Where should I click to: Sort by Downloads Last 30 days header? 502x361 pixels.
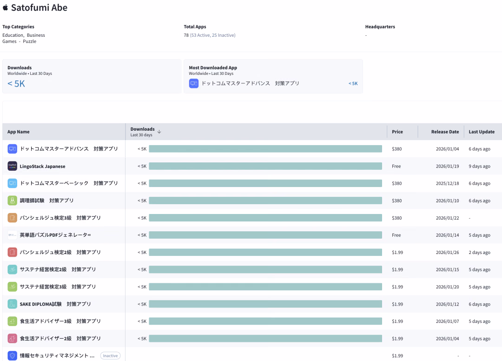[x=143, y=132]
